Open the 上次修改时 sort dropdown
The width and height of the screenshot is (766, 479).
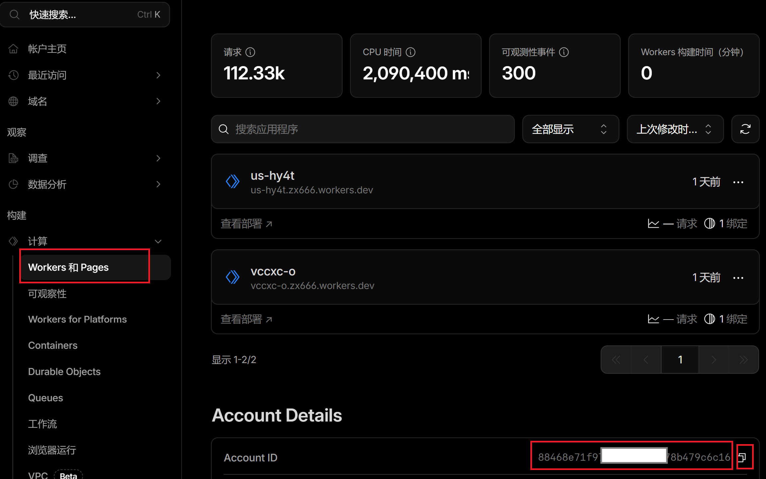(x=675, y=129)
